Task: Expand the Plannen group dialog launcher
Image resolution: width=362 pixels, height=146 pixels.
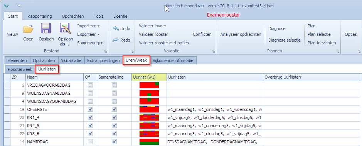Action: tap(338, 51)
